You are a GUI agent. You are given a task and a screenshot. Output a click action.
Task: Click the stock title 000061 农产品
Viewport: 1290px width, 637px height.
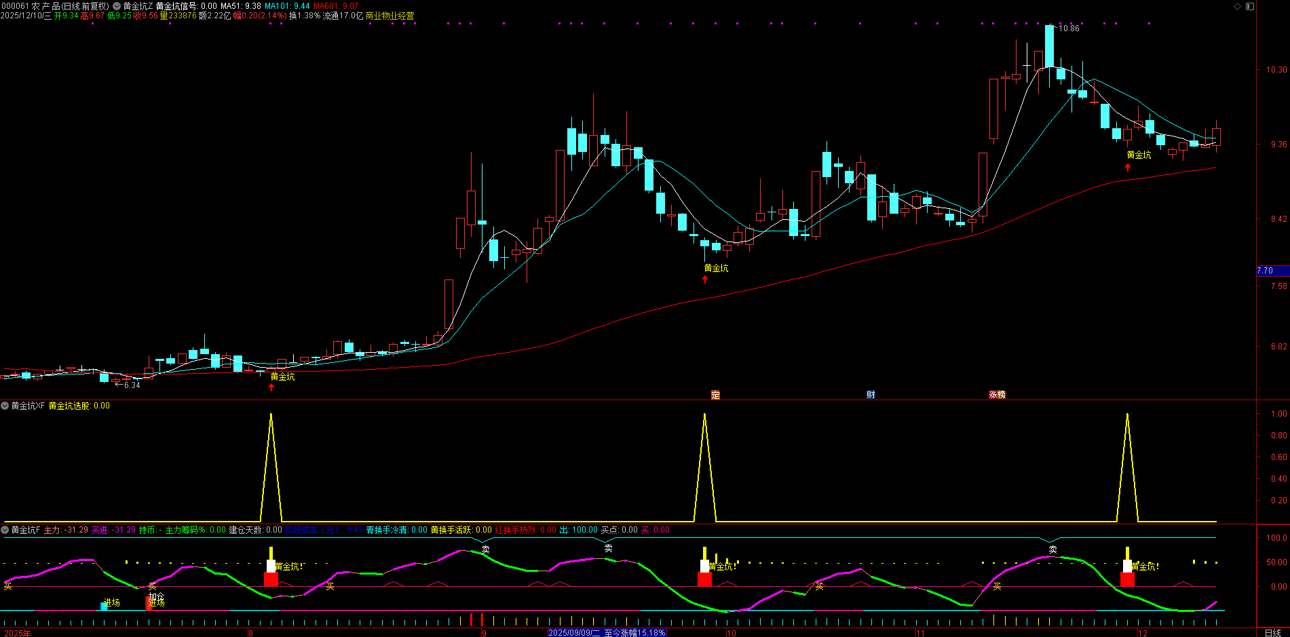[54, 6]
